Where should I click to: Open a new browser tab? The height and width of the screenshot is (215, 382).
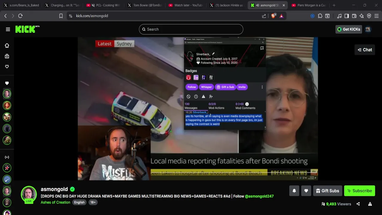point(334,5)
